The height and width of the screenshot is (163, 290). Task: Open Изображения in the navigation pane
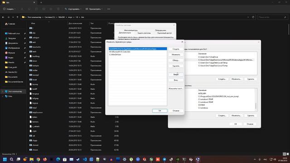(14, 48)
